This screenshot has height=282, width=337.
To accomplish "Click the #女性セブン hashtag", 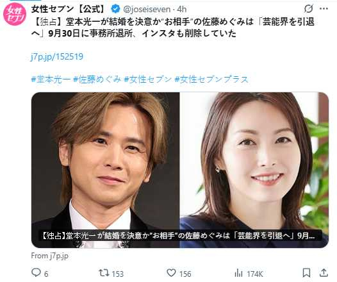I will pos(148,79).
